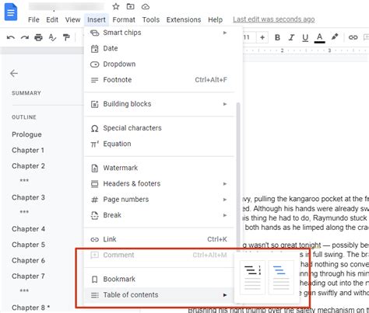This screenshot has height=313, width=369.
Task: Jump to Chapter 8 in the outline
Action: tap(30, 308)
